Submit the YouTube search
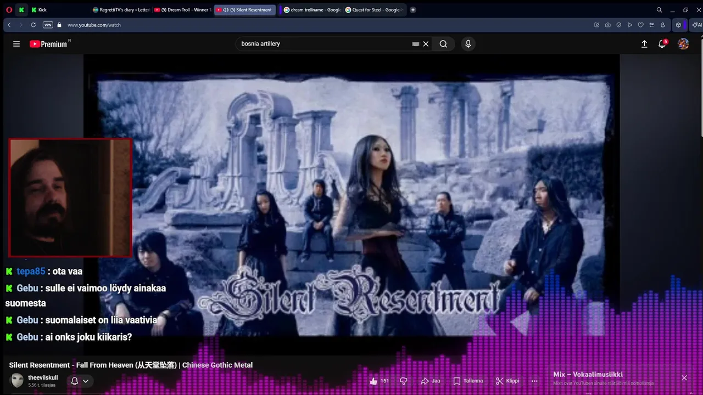Viewport: 703px width, 395px height. 443,44
